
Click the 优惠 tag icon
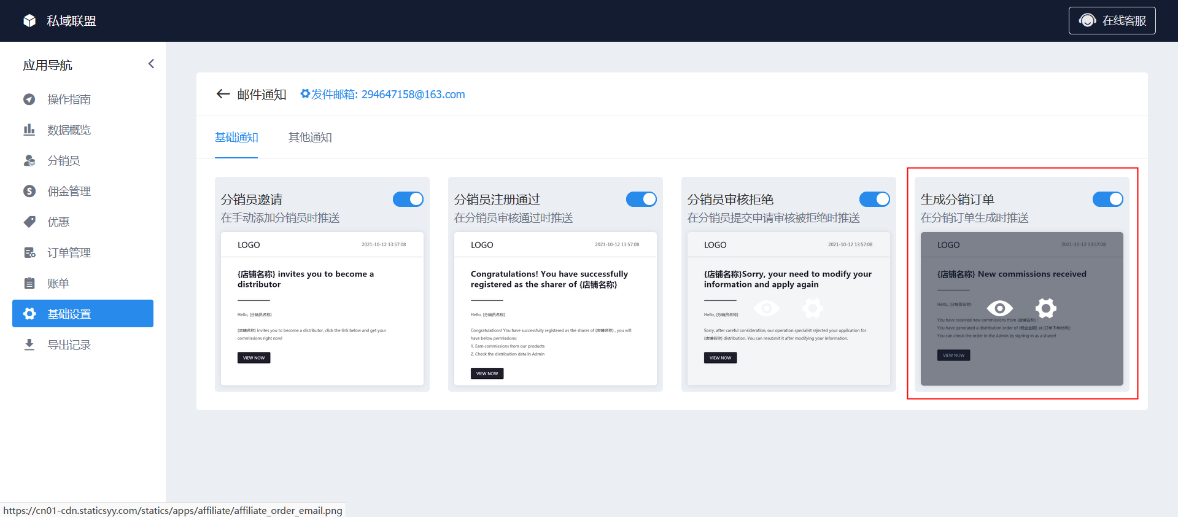[x=29, y=222]
